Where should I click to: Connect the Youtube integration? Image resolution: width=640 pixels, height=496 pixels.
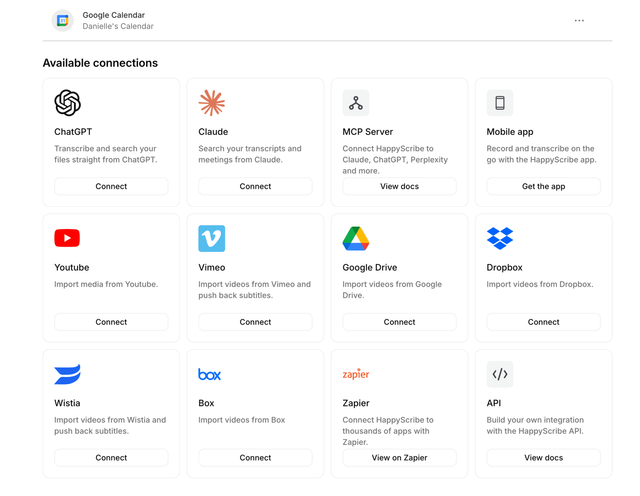111,322
